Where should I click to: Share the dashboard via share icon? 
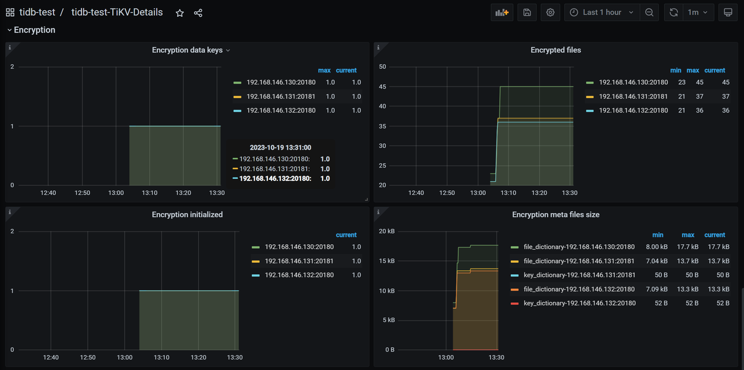[198, 13]
